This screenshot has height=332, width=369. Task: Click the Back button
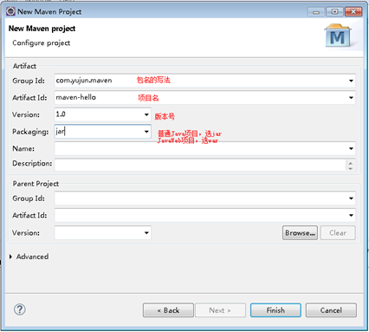tap(168, 310)
